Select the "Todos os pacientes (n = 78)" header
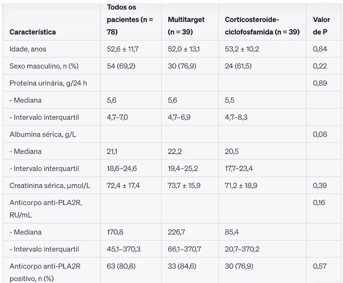 (130, 19)
